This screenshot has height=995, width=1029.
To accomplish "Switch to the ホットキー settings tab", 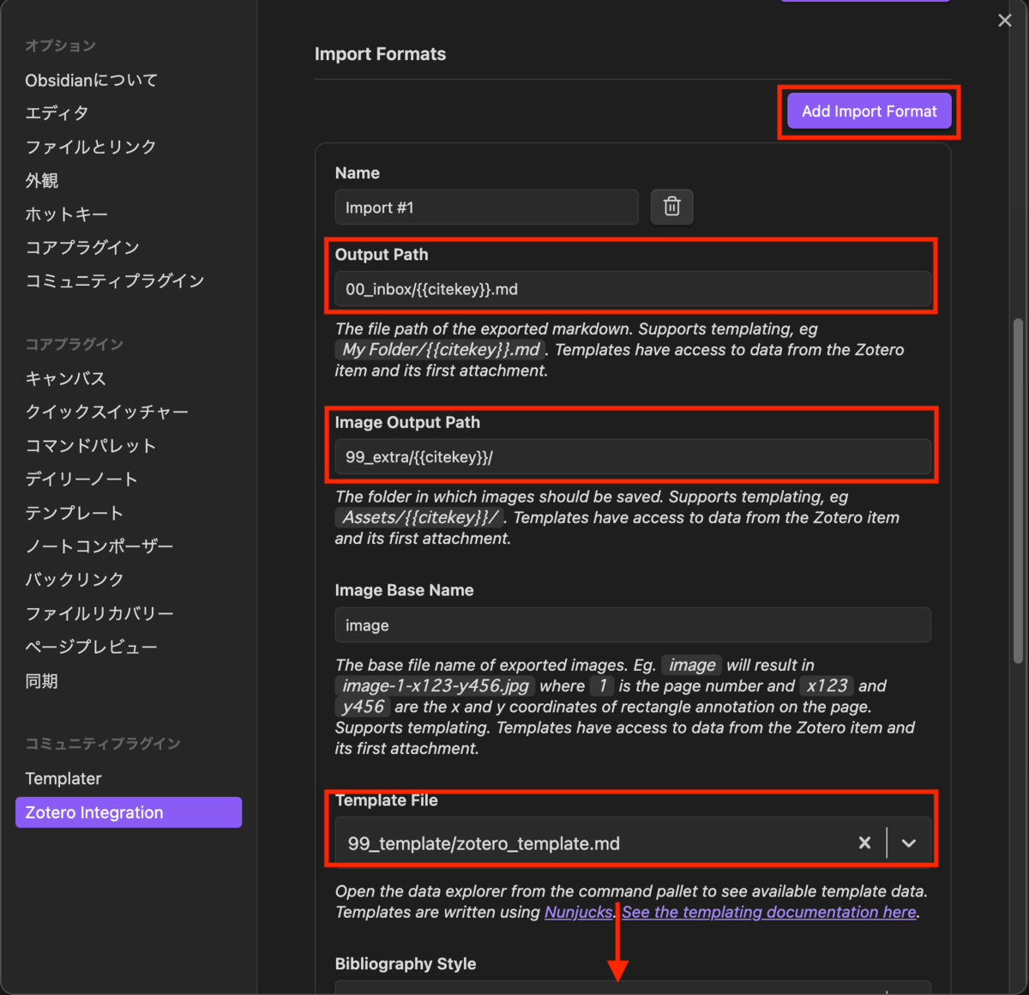I will [x=67, y=214].
